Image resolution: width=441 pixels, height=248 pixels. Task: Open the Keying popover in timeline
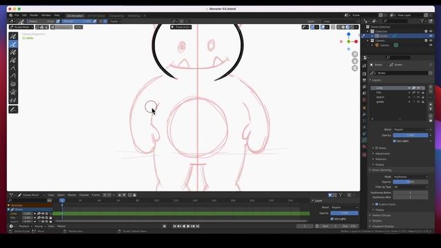(40, 226)
